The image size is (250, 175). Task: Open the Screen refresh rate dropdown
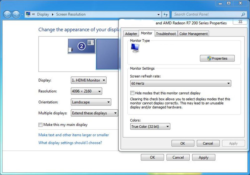[x=181, y=83]
